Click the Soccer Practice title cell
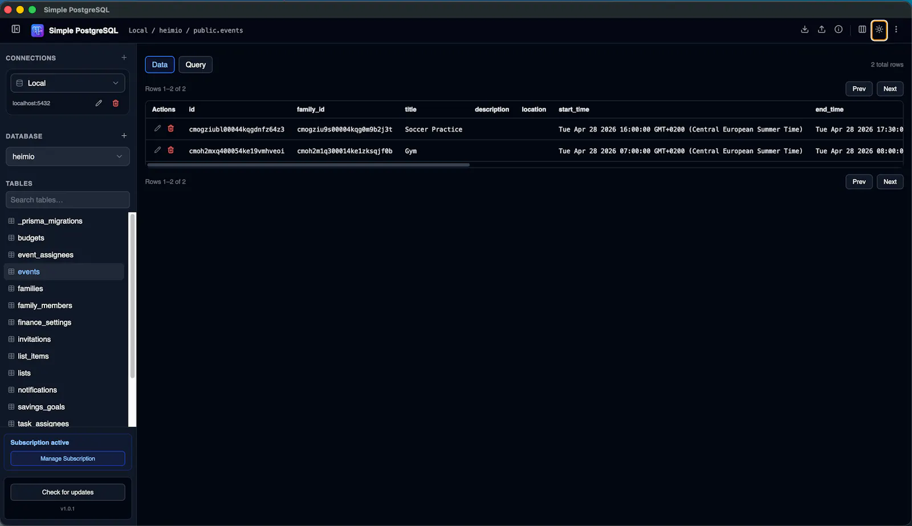The height and width of the screenshot is (526, 912). pyautogui.click(x=434, y=129)
